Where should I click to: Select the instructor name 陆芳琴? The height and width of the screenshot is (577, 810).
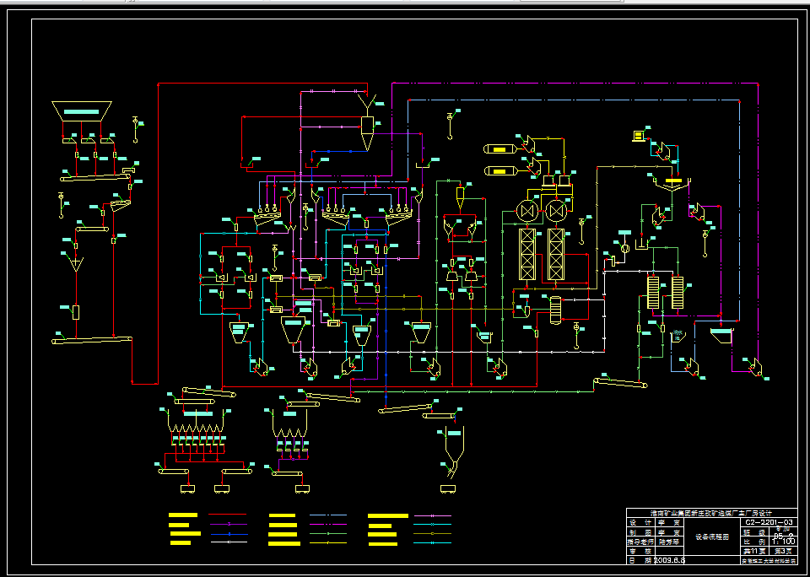pos(669,542)
